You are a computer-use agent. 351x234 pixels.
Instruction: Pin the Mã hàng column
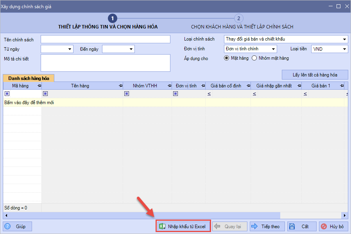[x=39, y=86]
